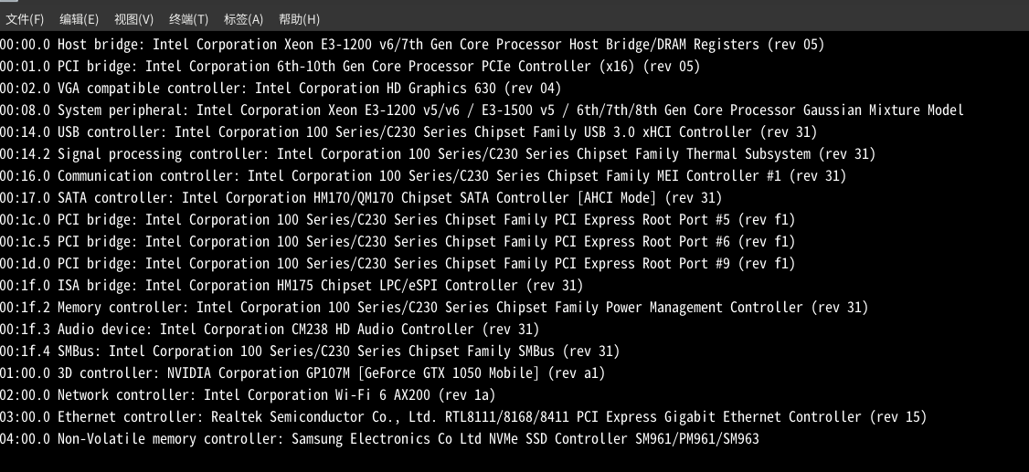Open the 视图(V) menu
1029x472 pixels.
[x=133, y=19]
